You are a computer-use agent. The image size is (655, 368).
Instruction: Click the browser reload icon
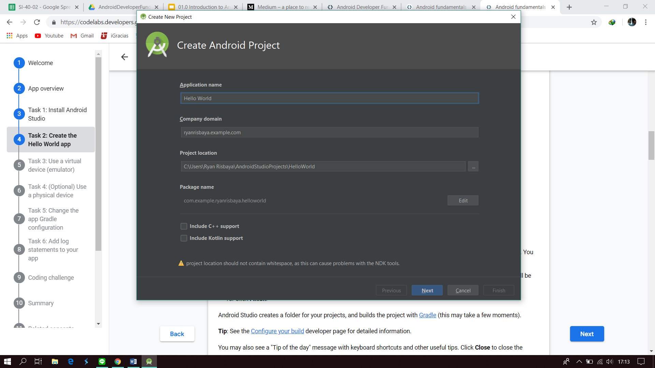(x=37, y=22)
